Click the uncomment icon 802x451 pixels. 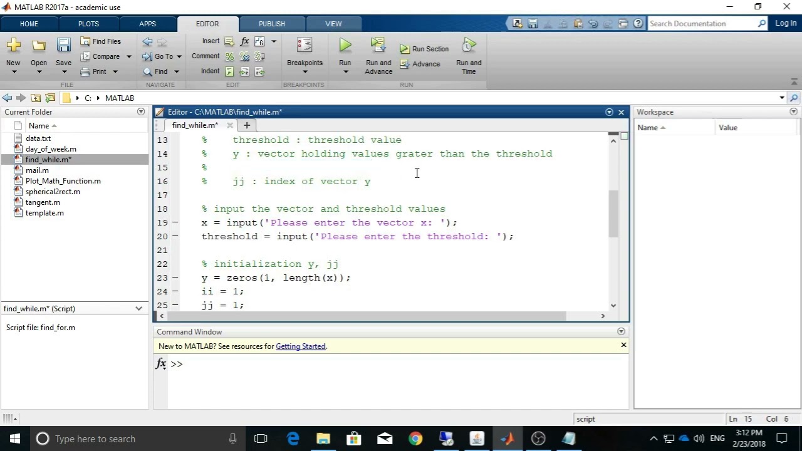click(x=244, y=56)
